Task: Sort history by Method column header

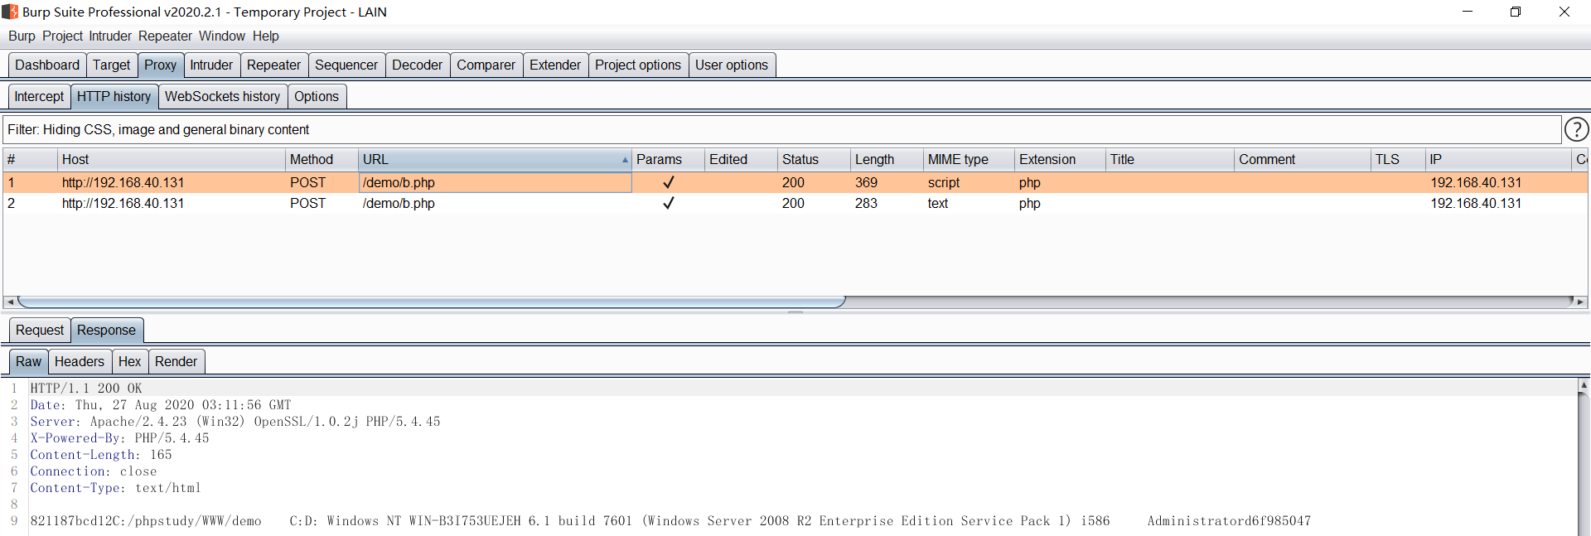Action: pyautogui.click(x=322, y=159)
